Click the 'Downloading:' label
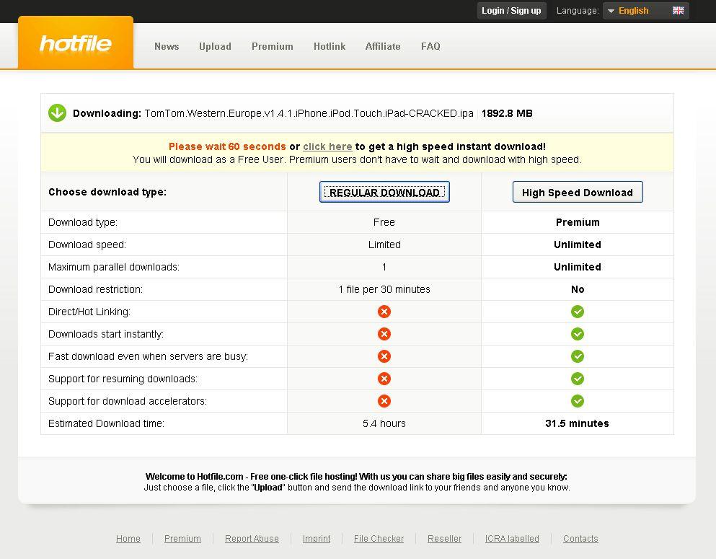The height and width of the screenshot is (559, 716). coord(107,113)
